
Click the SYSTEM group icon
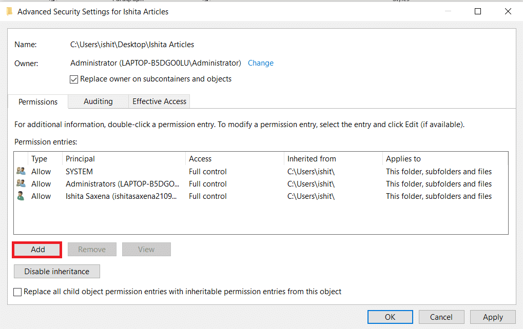click(x=21, y=171)
